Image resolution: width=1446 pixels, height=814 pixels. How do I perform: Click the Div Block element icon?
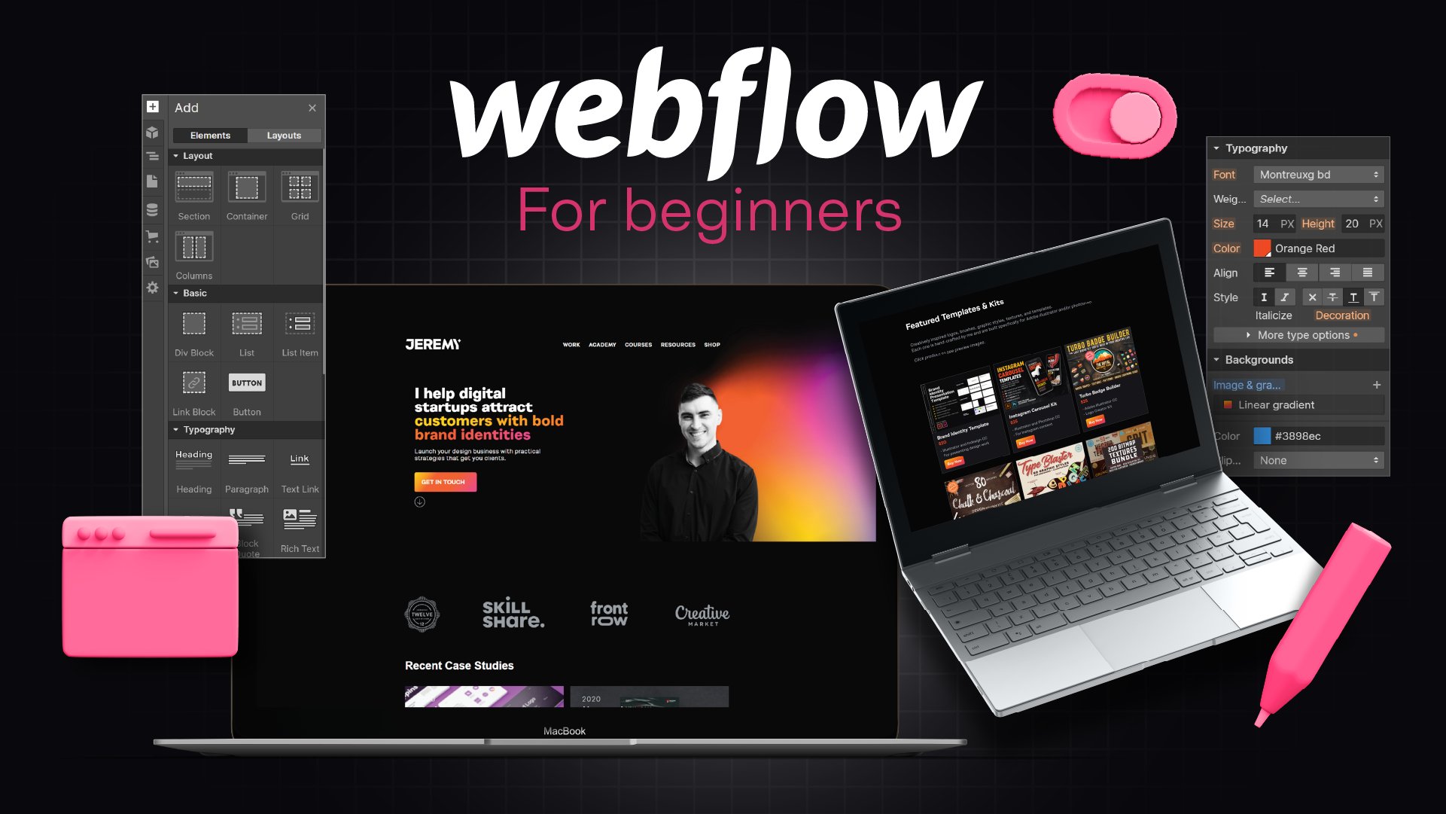[x=193, y=324]
